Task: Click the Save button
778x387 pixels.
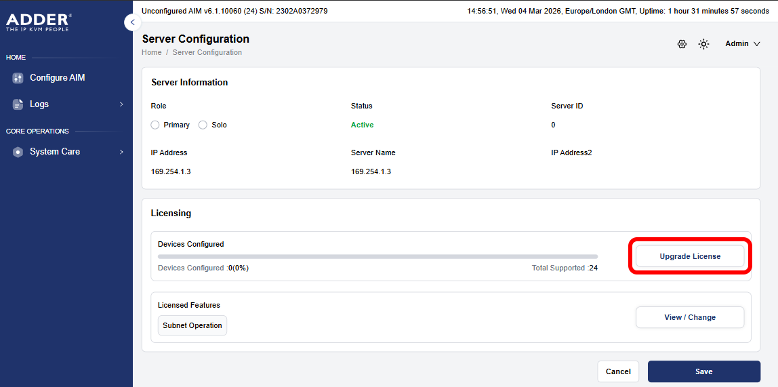Action: 704,371
